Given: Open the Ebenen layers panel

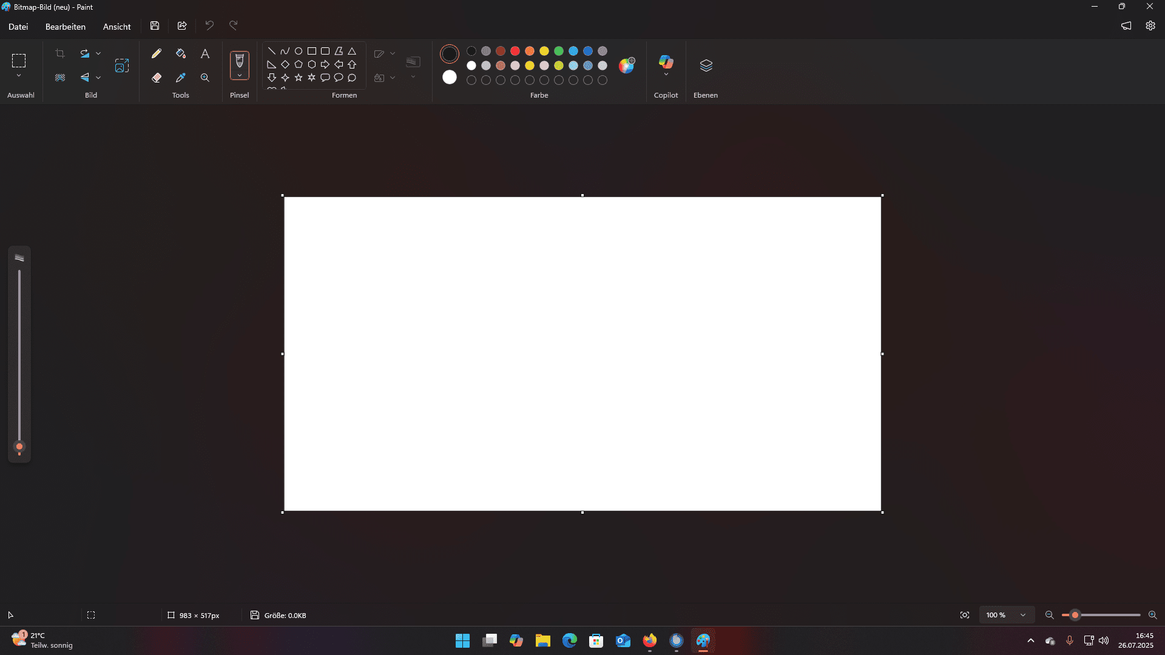Looking at the screenshot, I should [x=706, y=65].
